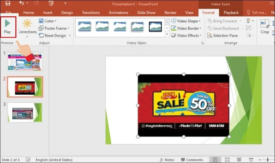This screenshot has height=163, width=275.
Task: Click the Father's Day Sale video on slide
Action: pyautogui.click(x=183, y=105)
